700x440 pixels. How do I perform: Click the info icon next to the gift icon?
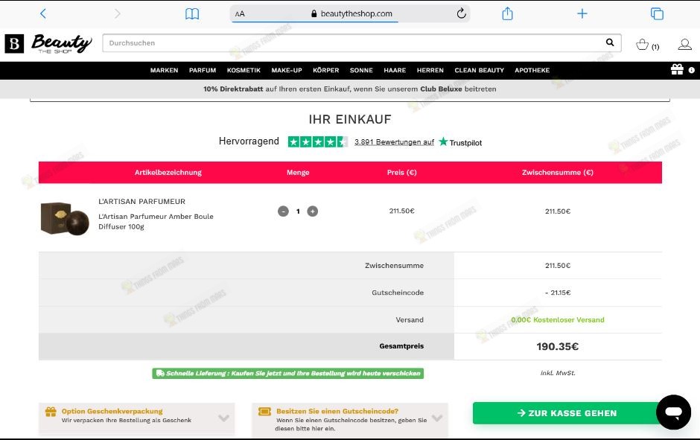691,70
